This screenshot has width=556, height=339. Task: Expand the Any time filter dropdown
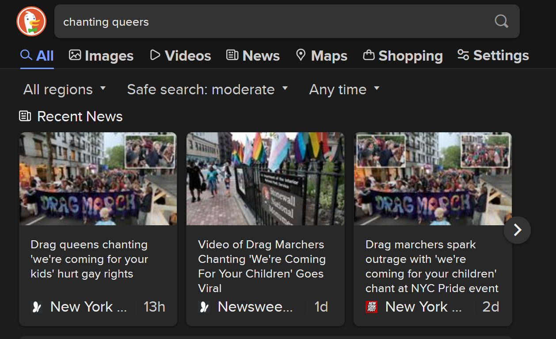[x=344, y=89]
